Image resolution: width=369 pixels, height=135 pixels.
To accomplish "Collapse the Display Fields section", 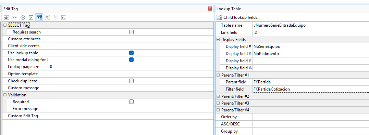I will coord(218,40).
